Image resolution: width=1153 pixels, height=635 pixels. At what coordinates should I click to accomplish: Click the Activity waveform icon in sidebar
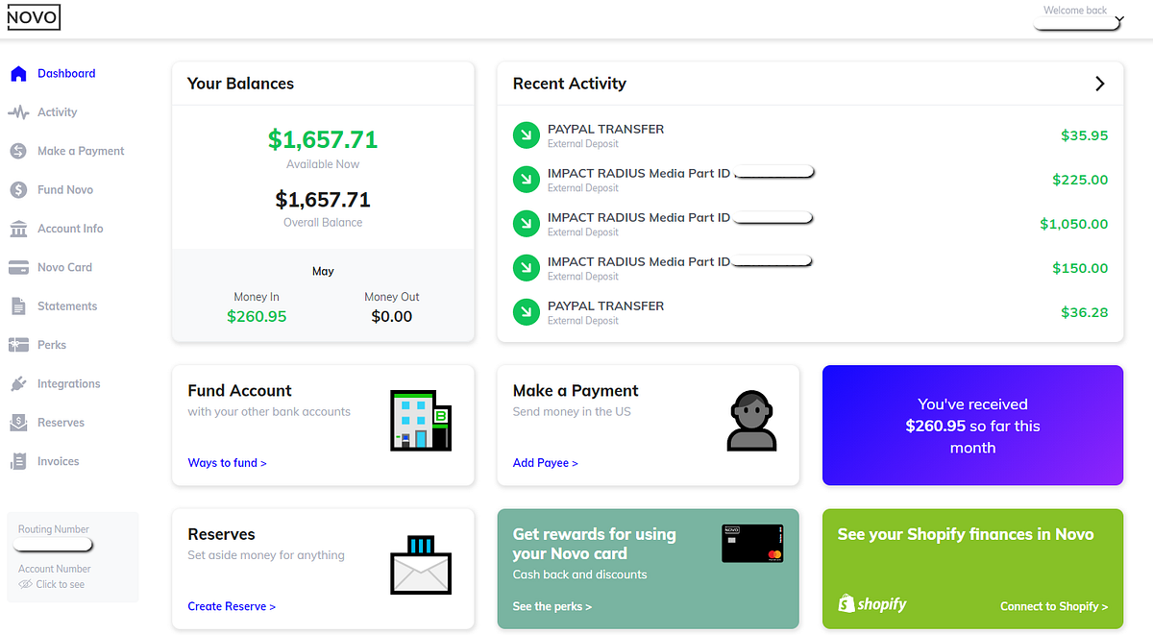18,112
